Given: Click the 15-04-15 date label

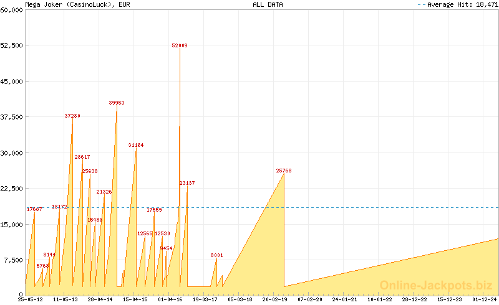Looking at the screenshot, I should point(135,299).
